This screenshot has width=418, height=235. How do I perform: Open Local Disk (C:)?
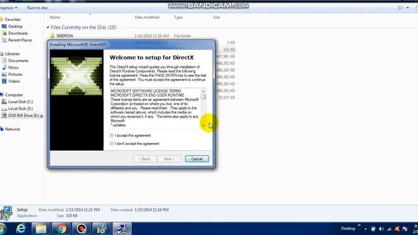20,102
